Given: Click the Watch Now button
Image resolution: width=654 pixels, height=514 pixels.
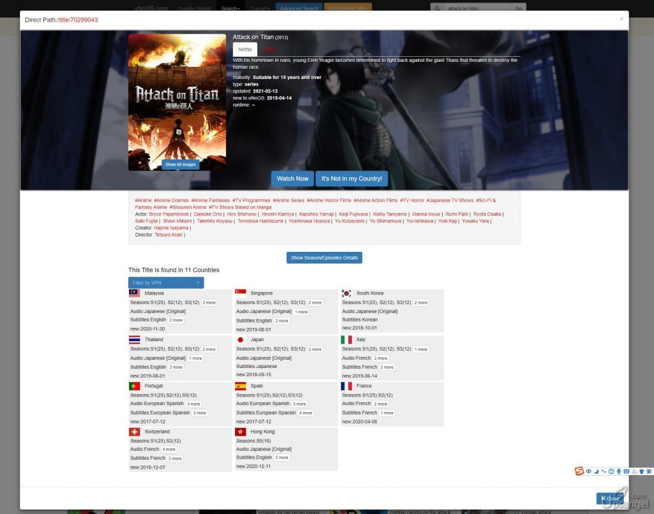Looking at the screenshot, I should point(293,179).
